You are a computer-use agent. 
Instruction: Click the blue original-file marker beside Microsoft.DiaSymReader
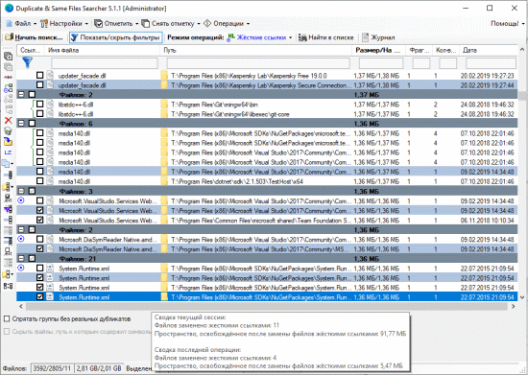[21, 239]
